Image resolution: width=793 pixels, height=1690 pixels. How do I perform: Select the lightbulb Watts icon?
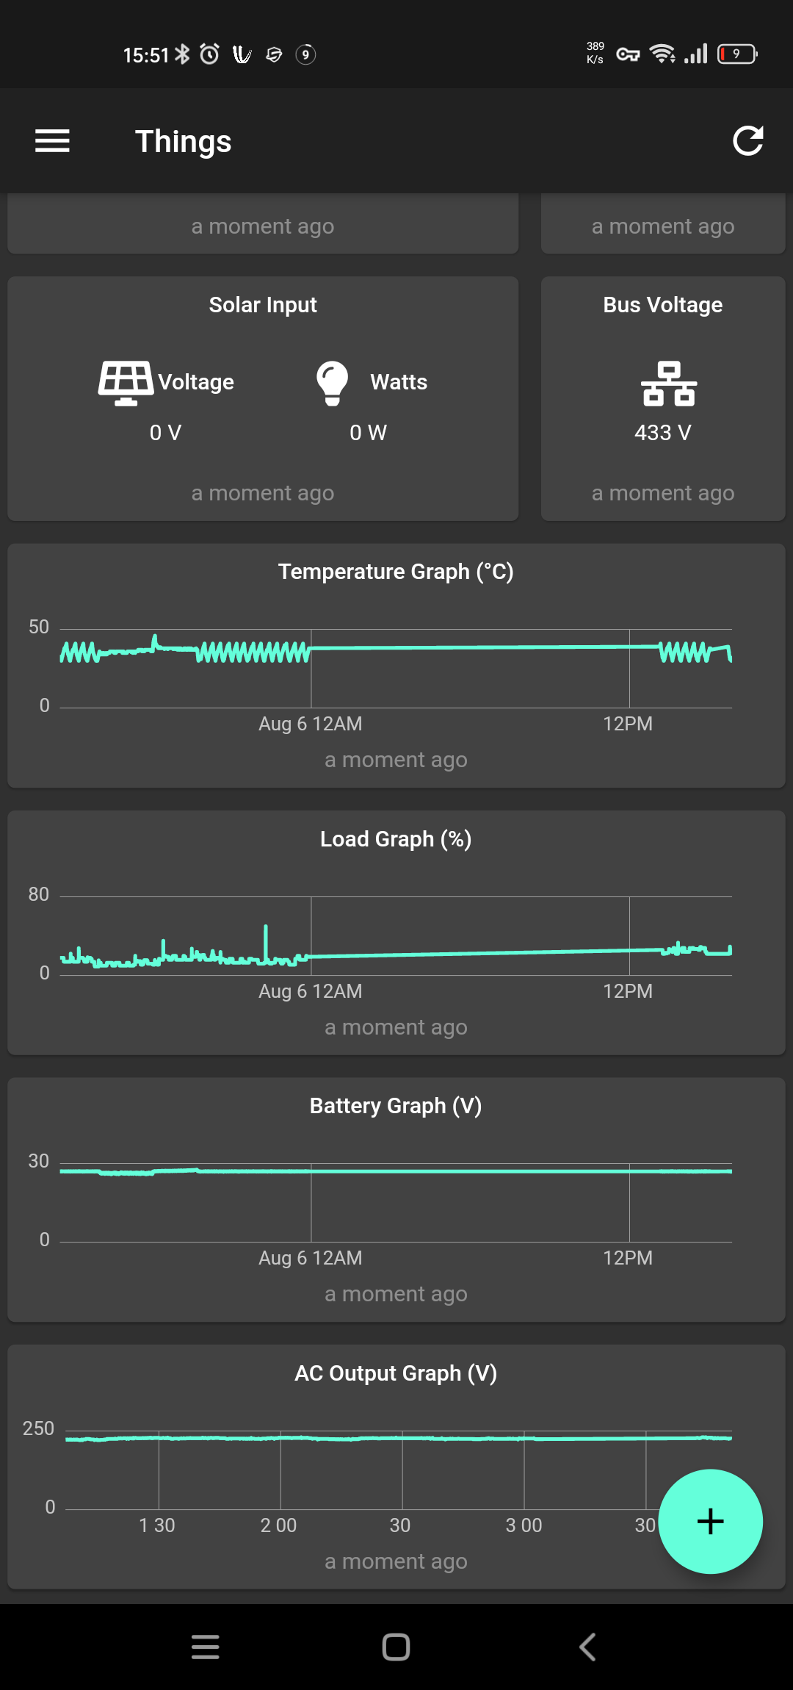(333, 381)
